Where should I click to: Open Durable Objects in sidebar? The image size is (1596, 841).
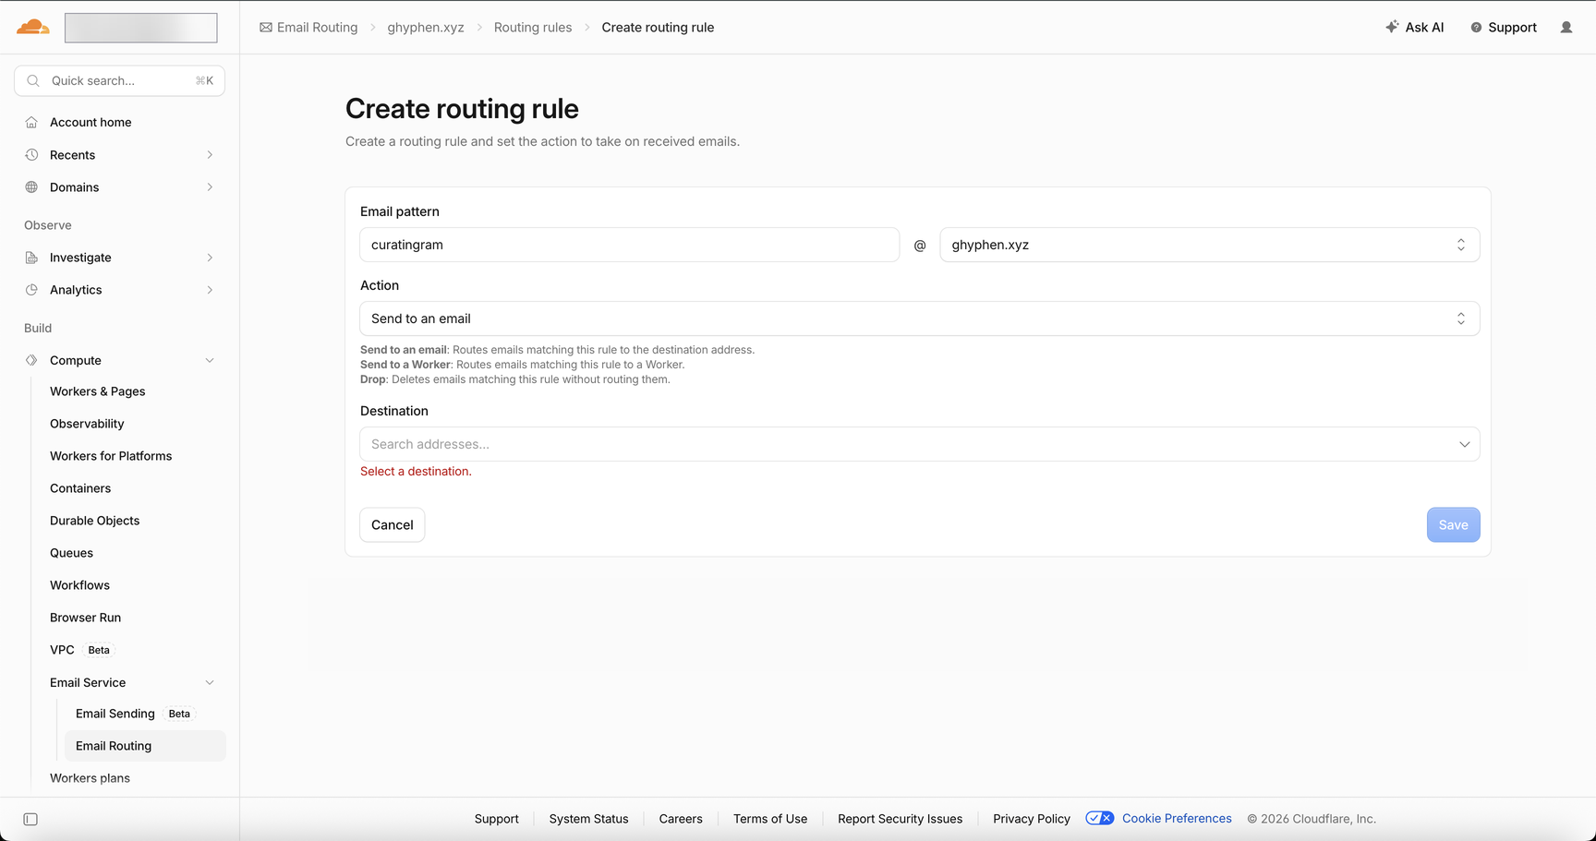point(95,521)
